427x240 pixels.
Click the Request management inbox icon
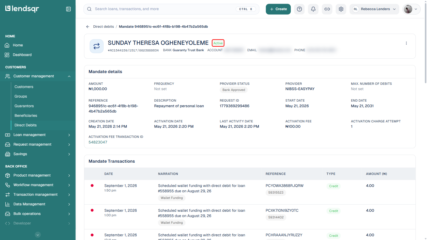[7, 145]
